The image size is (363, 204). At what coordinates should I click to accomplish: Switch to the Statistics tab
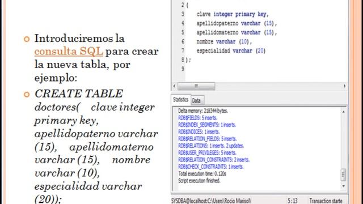coord(181,100)
